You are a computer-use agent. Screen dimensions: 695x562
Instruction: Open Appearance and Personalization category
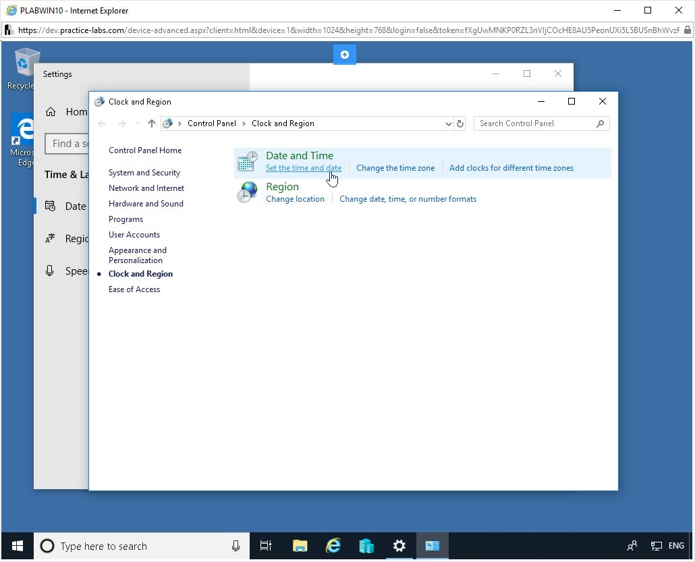pos(138,255)
